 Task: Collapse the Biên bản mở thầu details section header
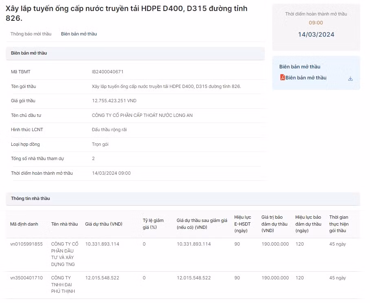tap(135, 53)
